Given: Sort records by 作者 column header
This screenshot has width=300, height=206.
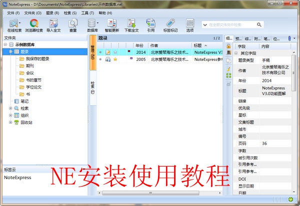Looking at the screenshot, I should (x=170, y=45).
